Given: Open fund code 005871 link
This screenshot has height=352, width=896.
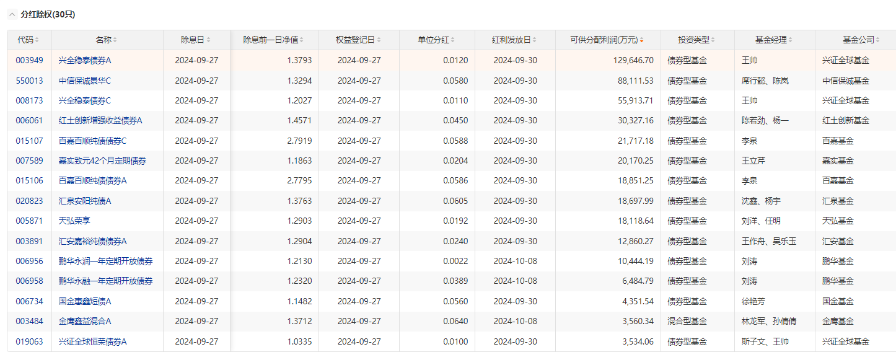Looking at the screenshot, I should pyautogui.click(x=29, y=221).
